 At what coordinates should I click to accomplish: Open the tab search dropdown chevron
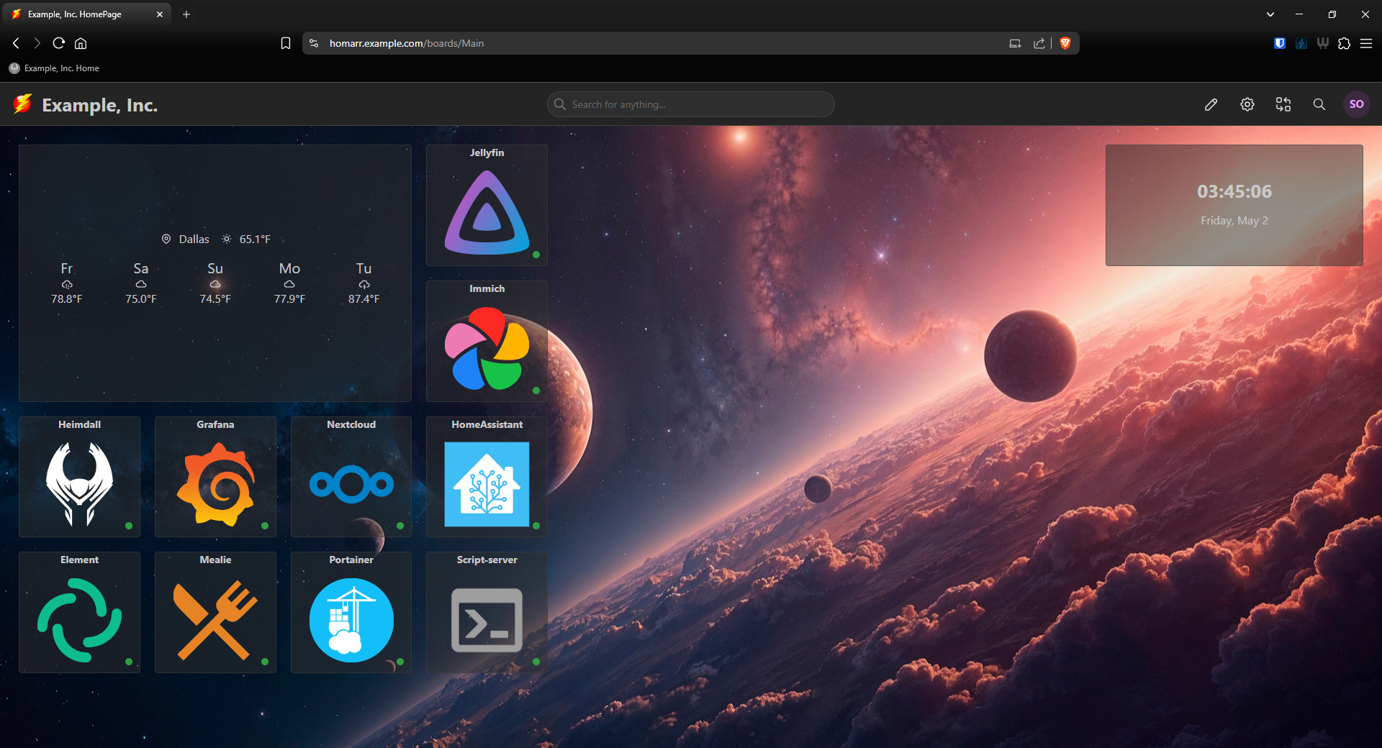1270,14
